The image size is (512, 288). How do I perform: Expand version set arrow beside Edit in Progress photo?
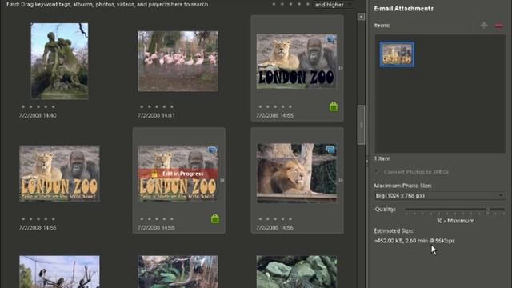pos(222,180)
